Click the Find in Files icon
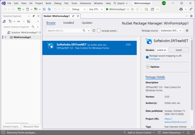The image size is (195, 135). pos(146,9)
